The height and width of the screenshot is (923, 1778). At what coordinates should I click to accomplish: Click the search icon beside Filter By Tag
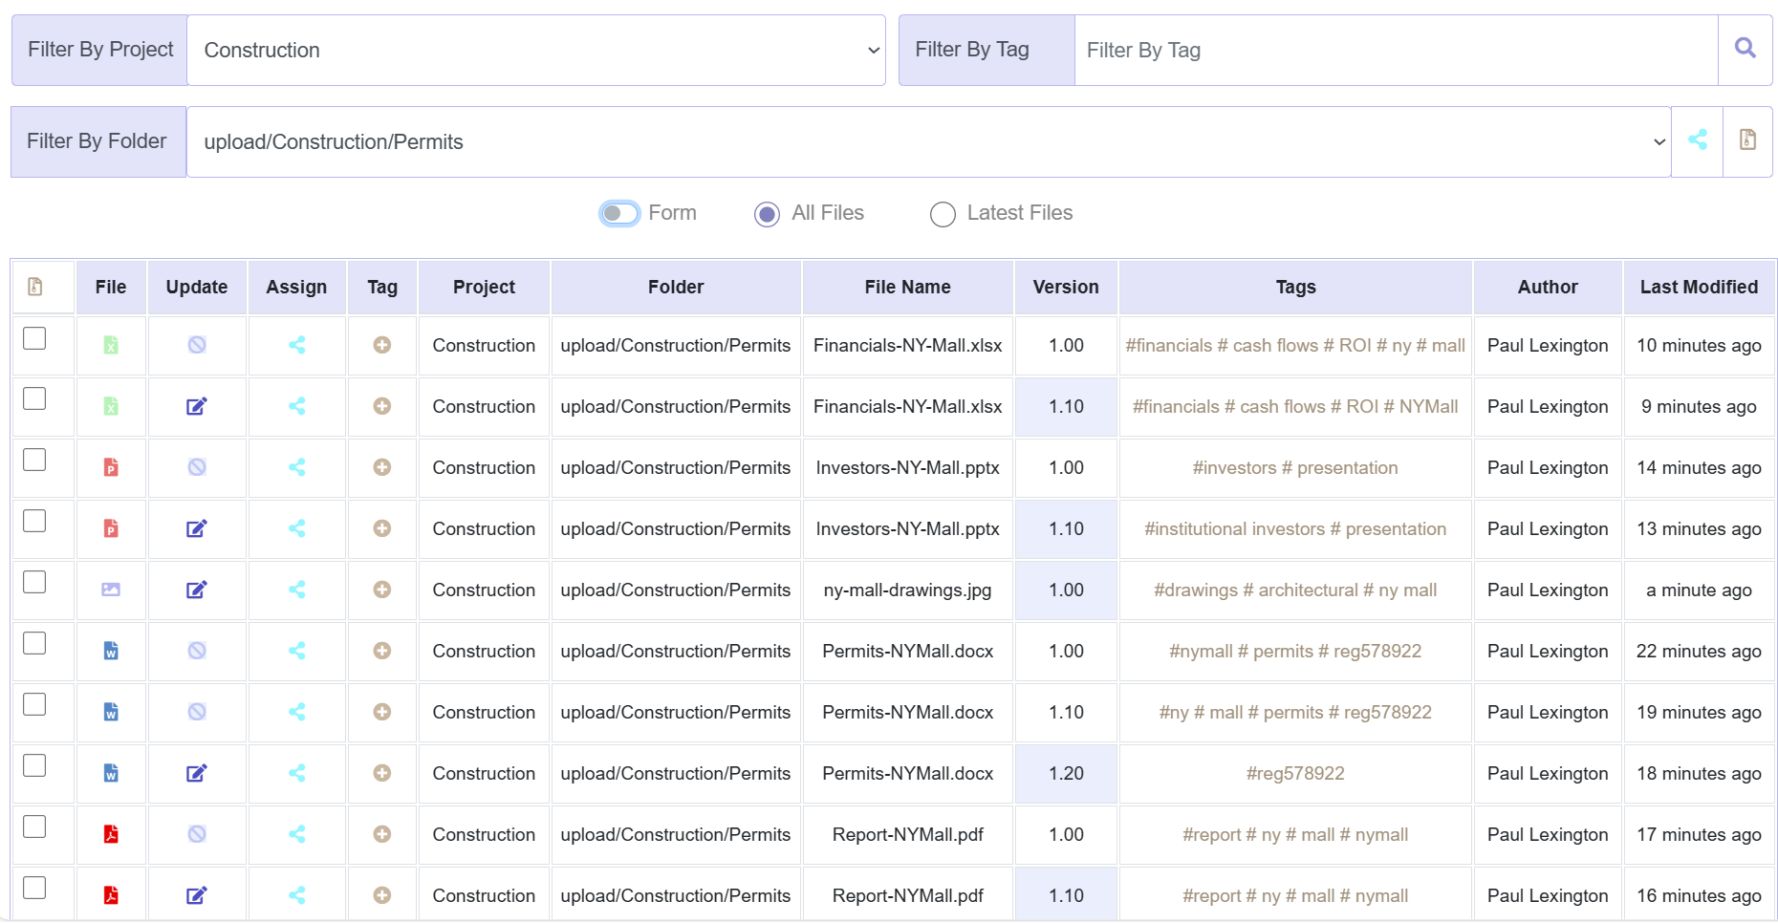click(x=1745, y=49)
